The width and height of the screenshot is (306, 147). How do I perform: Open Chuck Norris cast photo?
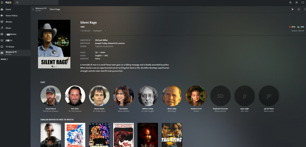51,96
